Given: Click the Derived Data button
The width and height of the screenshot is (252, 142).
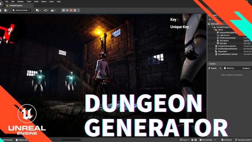Looking at the screenshot, I should [208, 140].
